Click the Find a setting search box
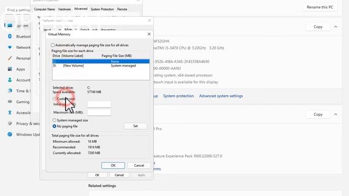The image size is (349, 196). [x=18, y=10]
